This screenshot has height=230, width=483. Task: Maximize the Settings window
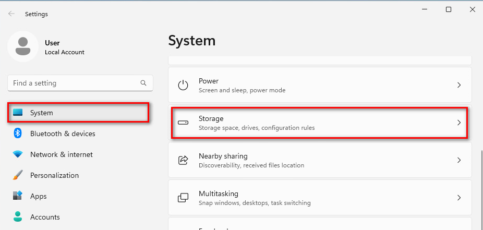pos(449,9)
